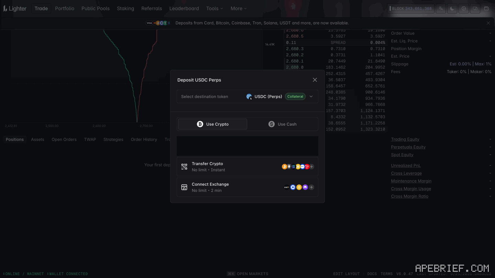Click the storefront icon for Connect Exchange

pyautogui.click(x=184, y=187)
